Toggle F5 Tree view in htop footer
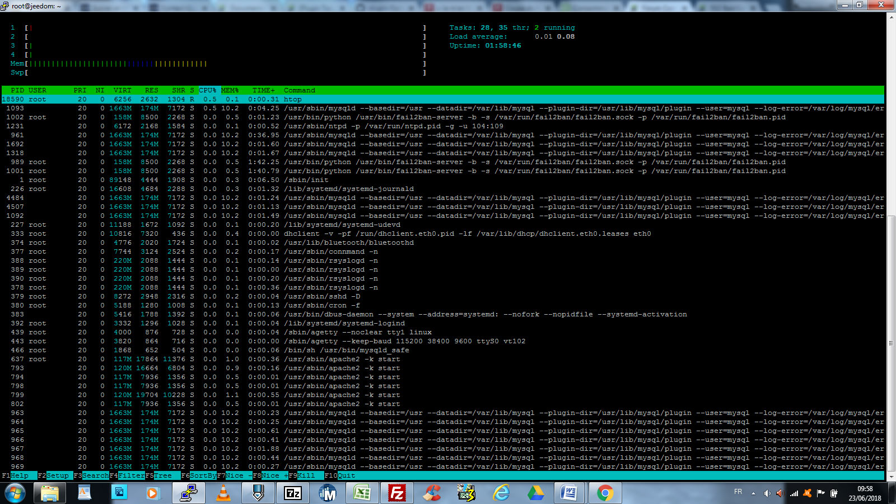Screen dimensions: 896x504 [163, 475]
